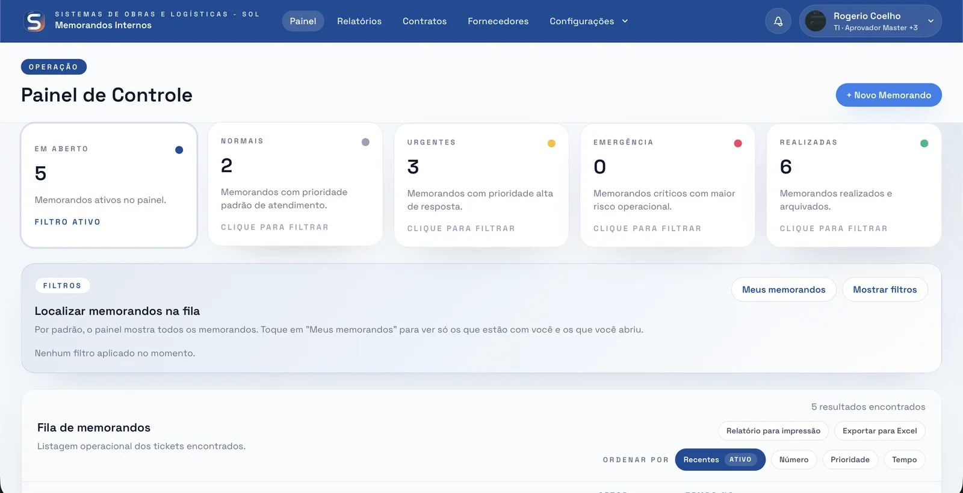Open Relatório para impressão
The height and width of the screenshot is (493, 963).
point(773,431)
